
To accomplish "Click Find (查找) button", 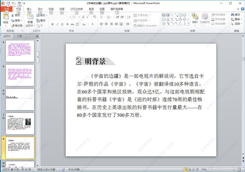I will 235,15.
